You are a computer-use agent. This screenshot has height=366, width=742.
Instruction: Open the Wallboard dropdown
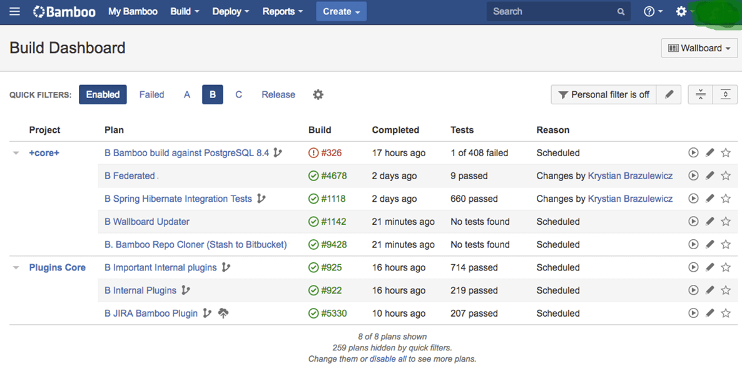699,48
